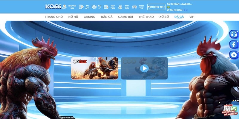Refresh the wallet balance icon
Viewport: 239px width, 119px height.
coord(187,10)
